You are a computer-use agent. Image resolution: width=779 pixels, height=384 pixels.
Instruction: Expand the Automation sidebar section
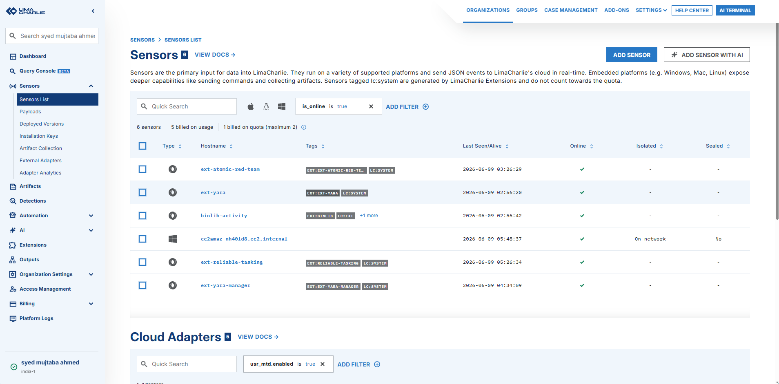pos(91,216)
